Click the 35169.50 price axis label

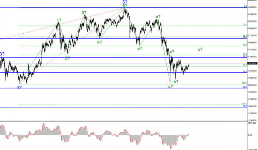(x=253, y=71)
